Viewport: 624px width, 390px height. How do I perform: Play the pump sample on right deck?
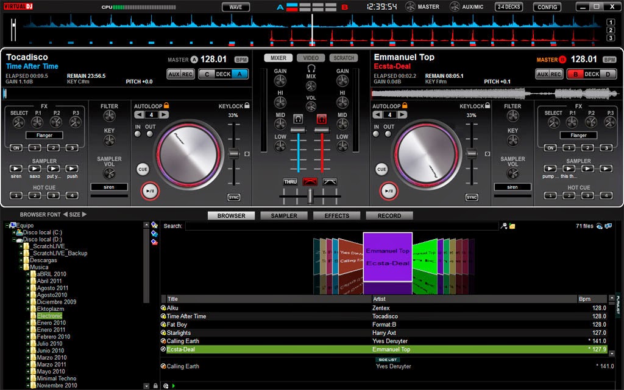[x=550, y=169]
